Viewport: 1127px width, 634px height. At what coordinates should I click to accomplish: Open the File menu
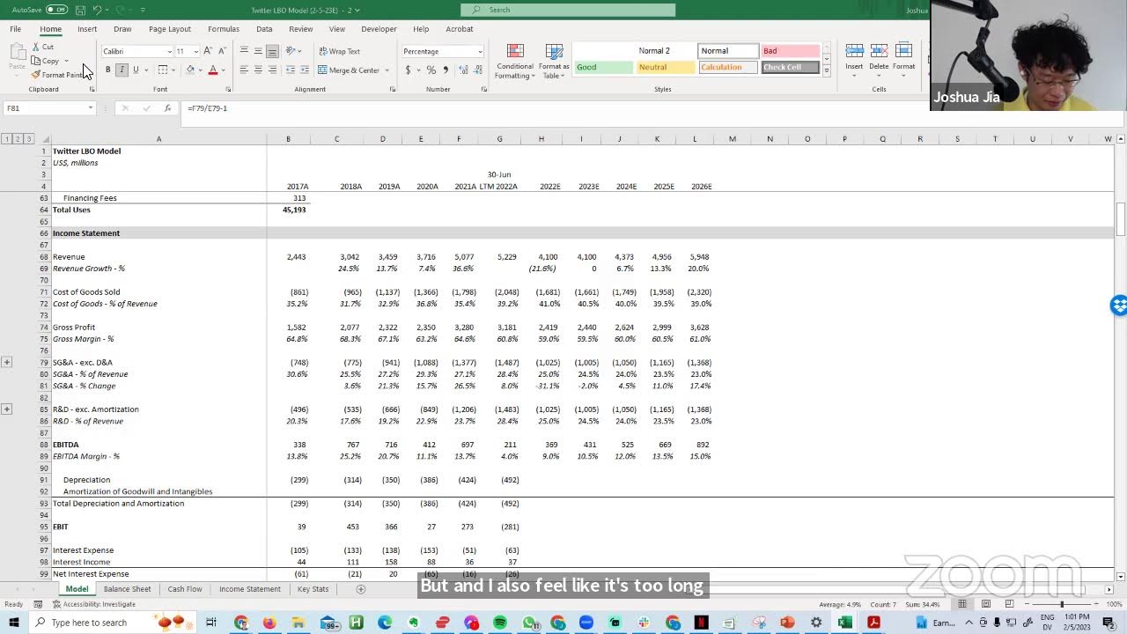(16, 29)
